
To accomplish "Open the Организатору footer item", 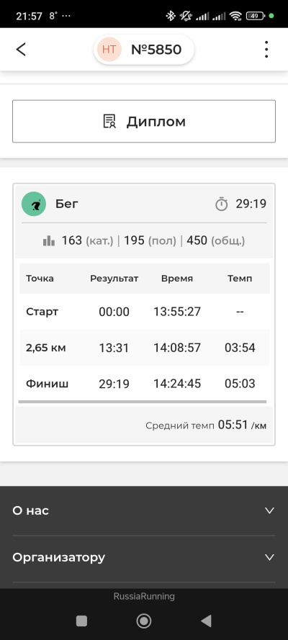I will click(x=144, y=557).
